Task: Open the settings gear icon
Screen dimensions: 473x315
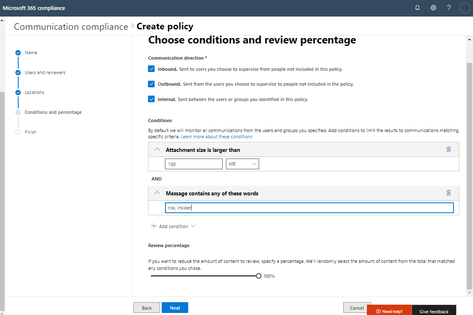Action: coord(433,8)
